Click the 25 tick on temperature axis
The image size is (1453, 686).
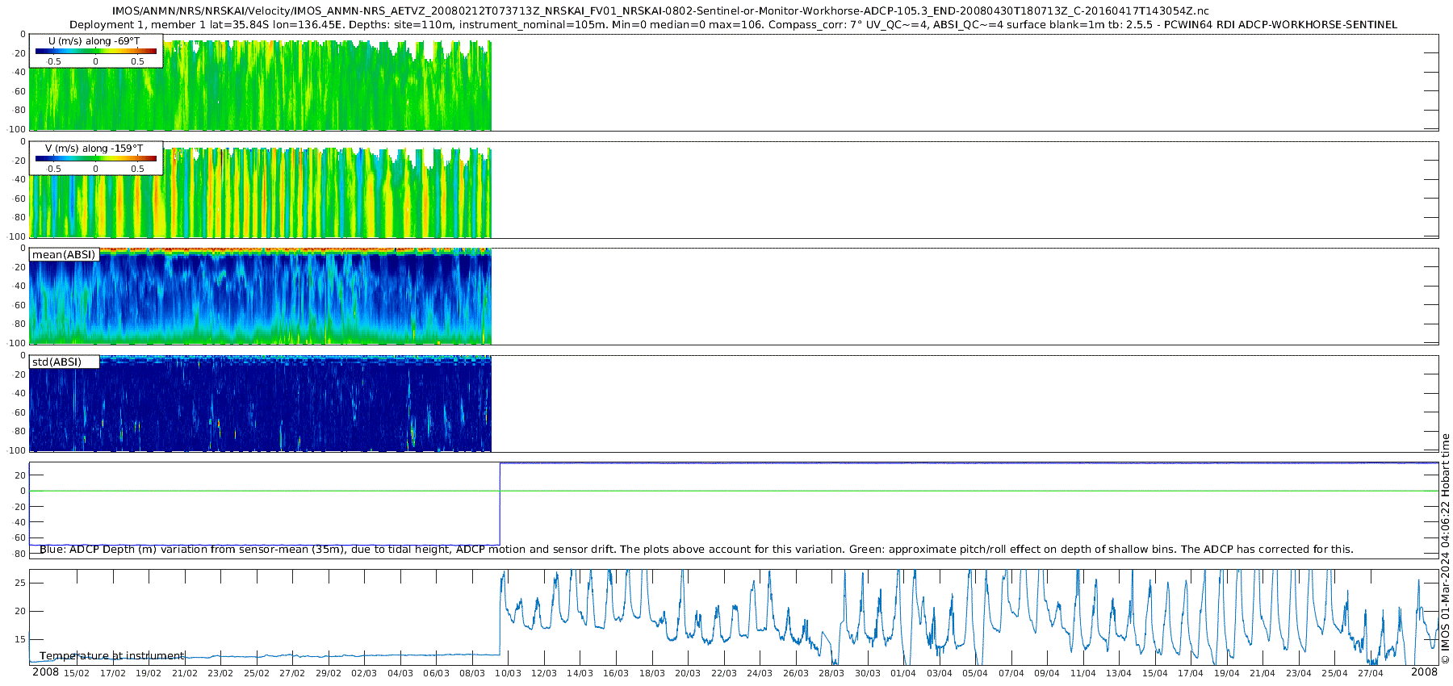point(20,583)
